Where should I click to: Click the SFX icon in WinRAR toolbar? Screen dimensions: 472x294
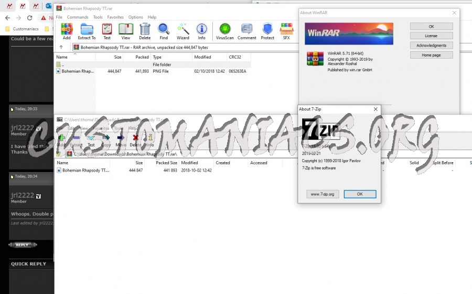[x=286, y=31]
